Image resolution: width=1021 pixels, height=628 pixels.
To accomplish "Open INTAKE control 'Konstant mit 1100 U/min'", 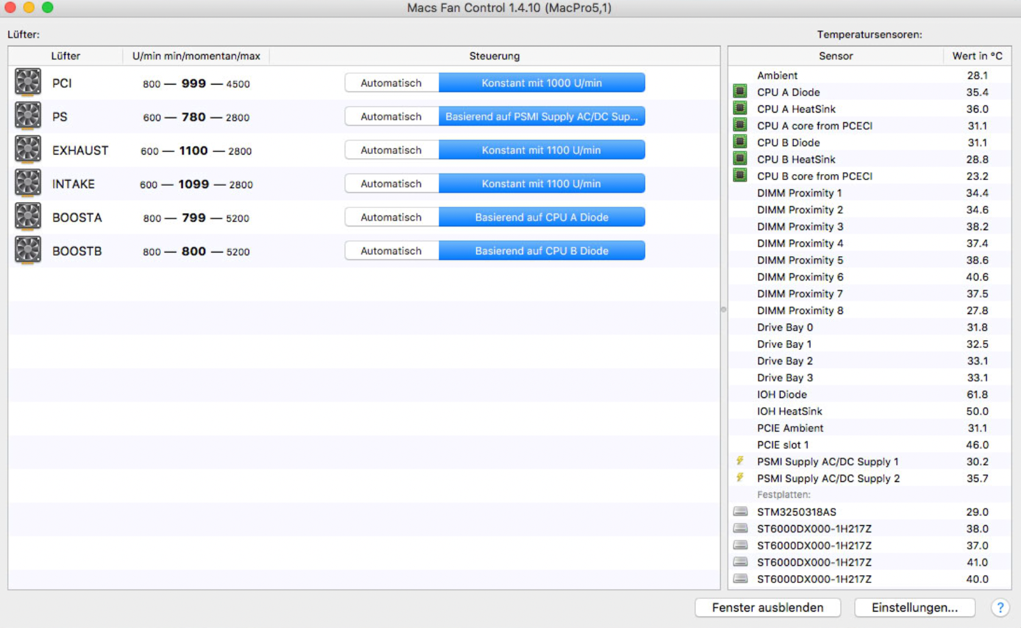I will [542, 183].
